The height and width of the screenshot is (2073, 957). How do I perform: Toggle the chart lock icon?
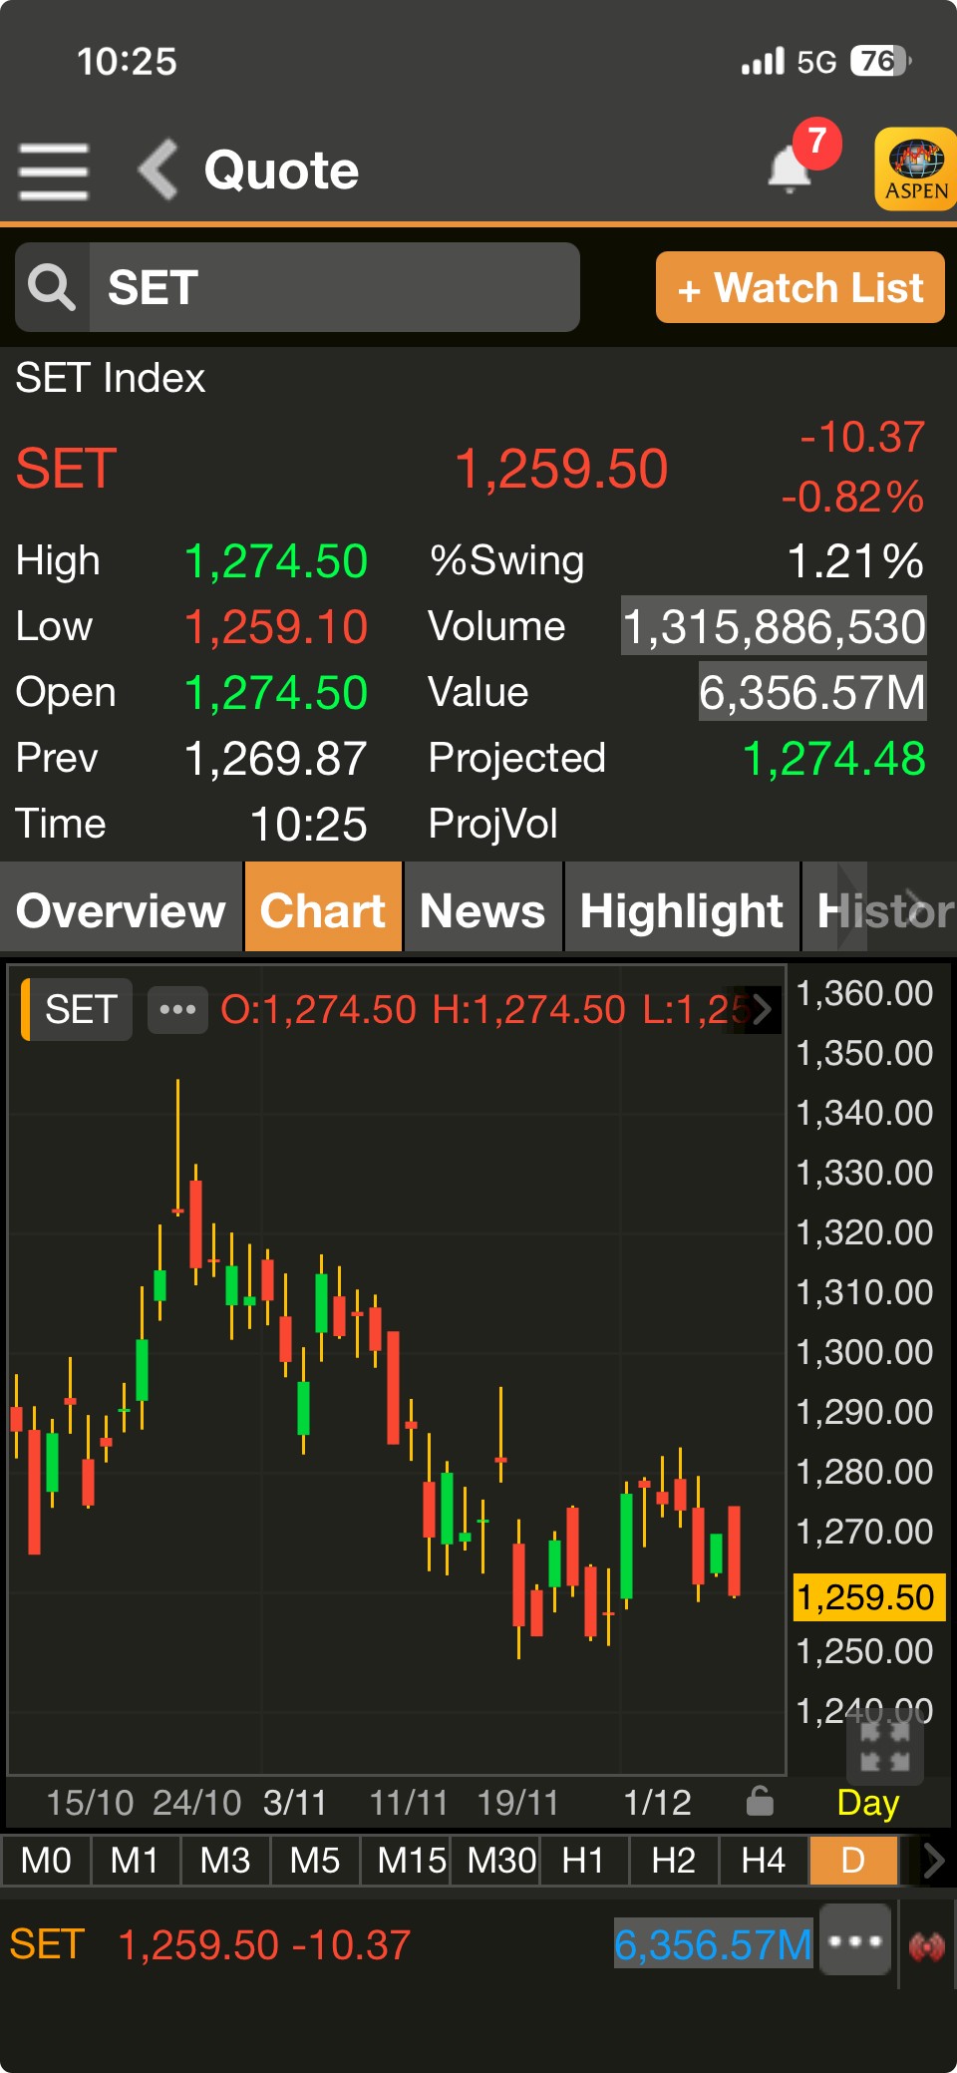760,1802
